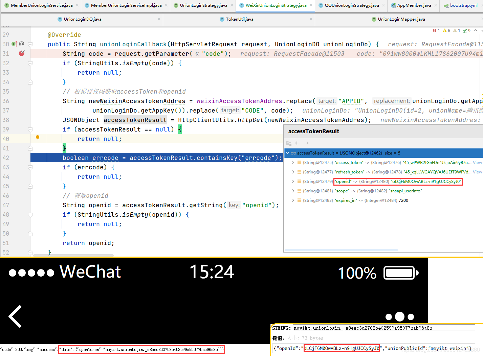Click the @ annotation gutter icon on line 30
483x356 pixels.
coord(22,44)
